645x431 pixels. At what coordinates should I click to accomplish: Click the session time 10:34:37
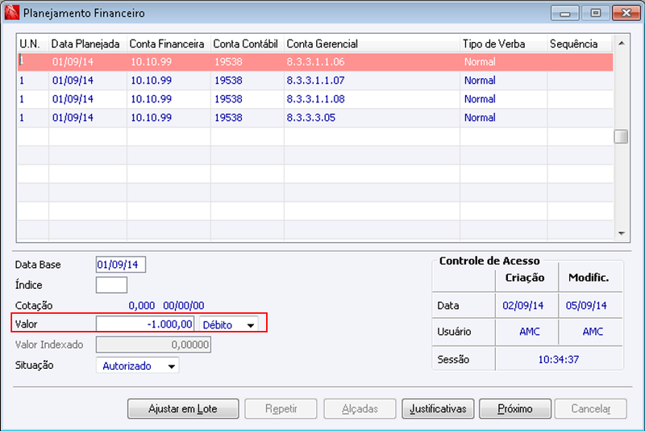coord(558,359)
